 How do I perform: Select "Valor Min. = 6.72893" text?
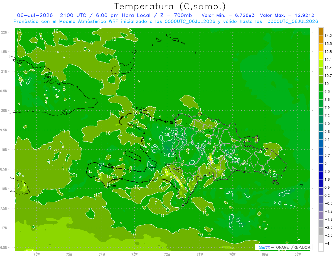tap(228, 15)
